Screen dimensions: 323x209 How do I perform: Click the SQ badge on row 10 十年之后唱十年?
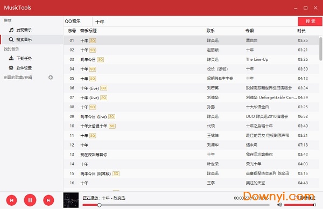click(x=113, y=126)
